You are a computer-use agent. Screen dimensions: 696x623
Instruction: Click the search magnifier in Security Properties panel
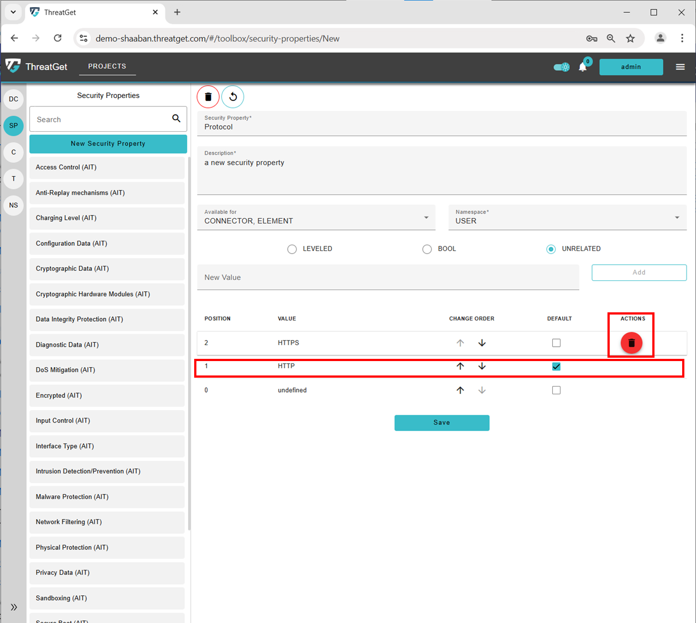tap(176, 119)
